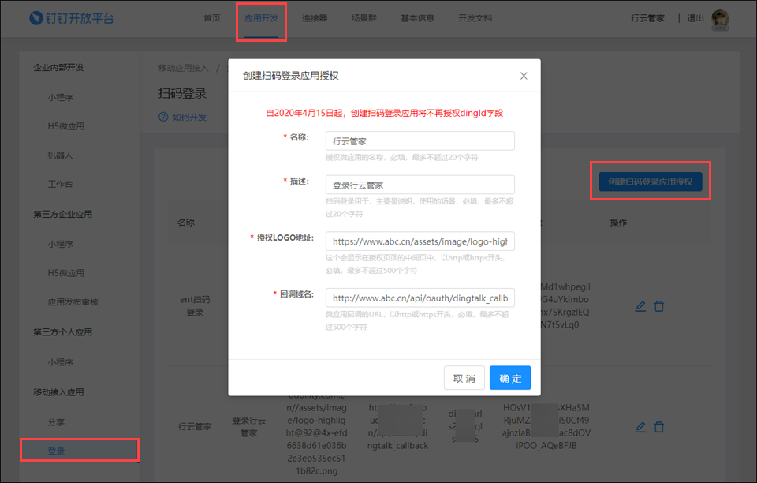
Task: Click delete trash icon for ent扫码登录 row
Action: (x=659, y=306)
